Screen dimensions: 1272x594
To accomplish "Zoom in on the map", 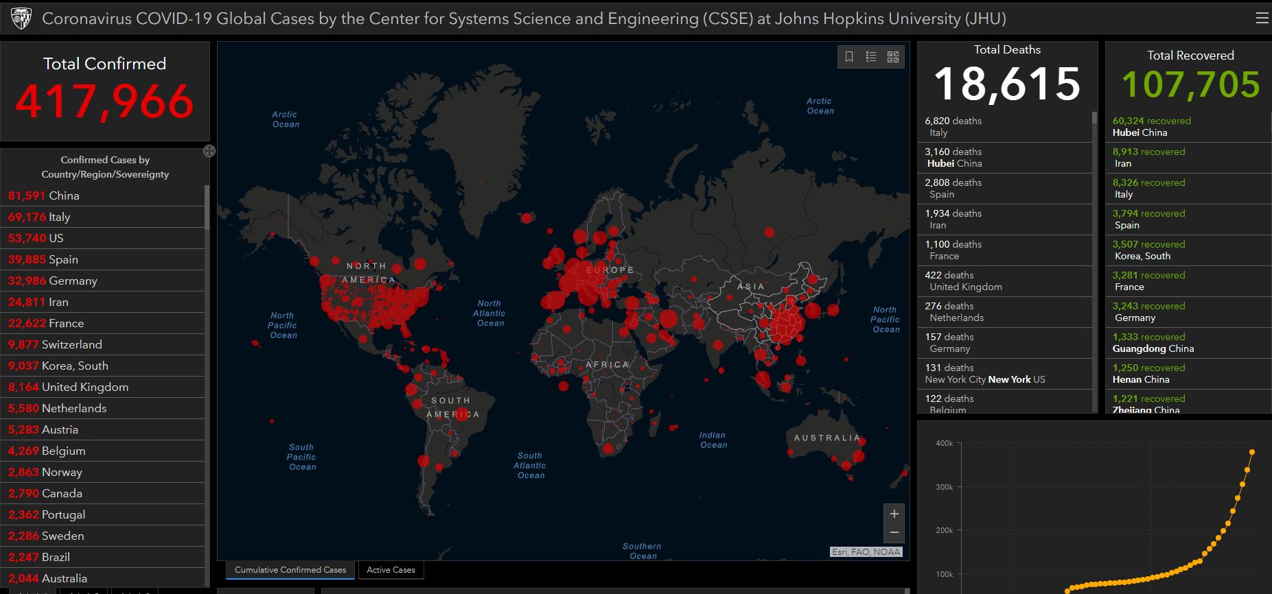I will tap(894, 514).
